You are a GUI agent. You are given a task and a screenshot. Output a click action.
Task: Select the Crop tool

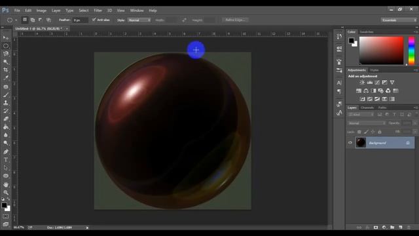[x=6, y=70]
